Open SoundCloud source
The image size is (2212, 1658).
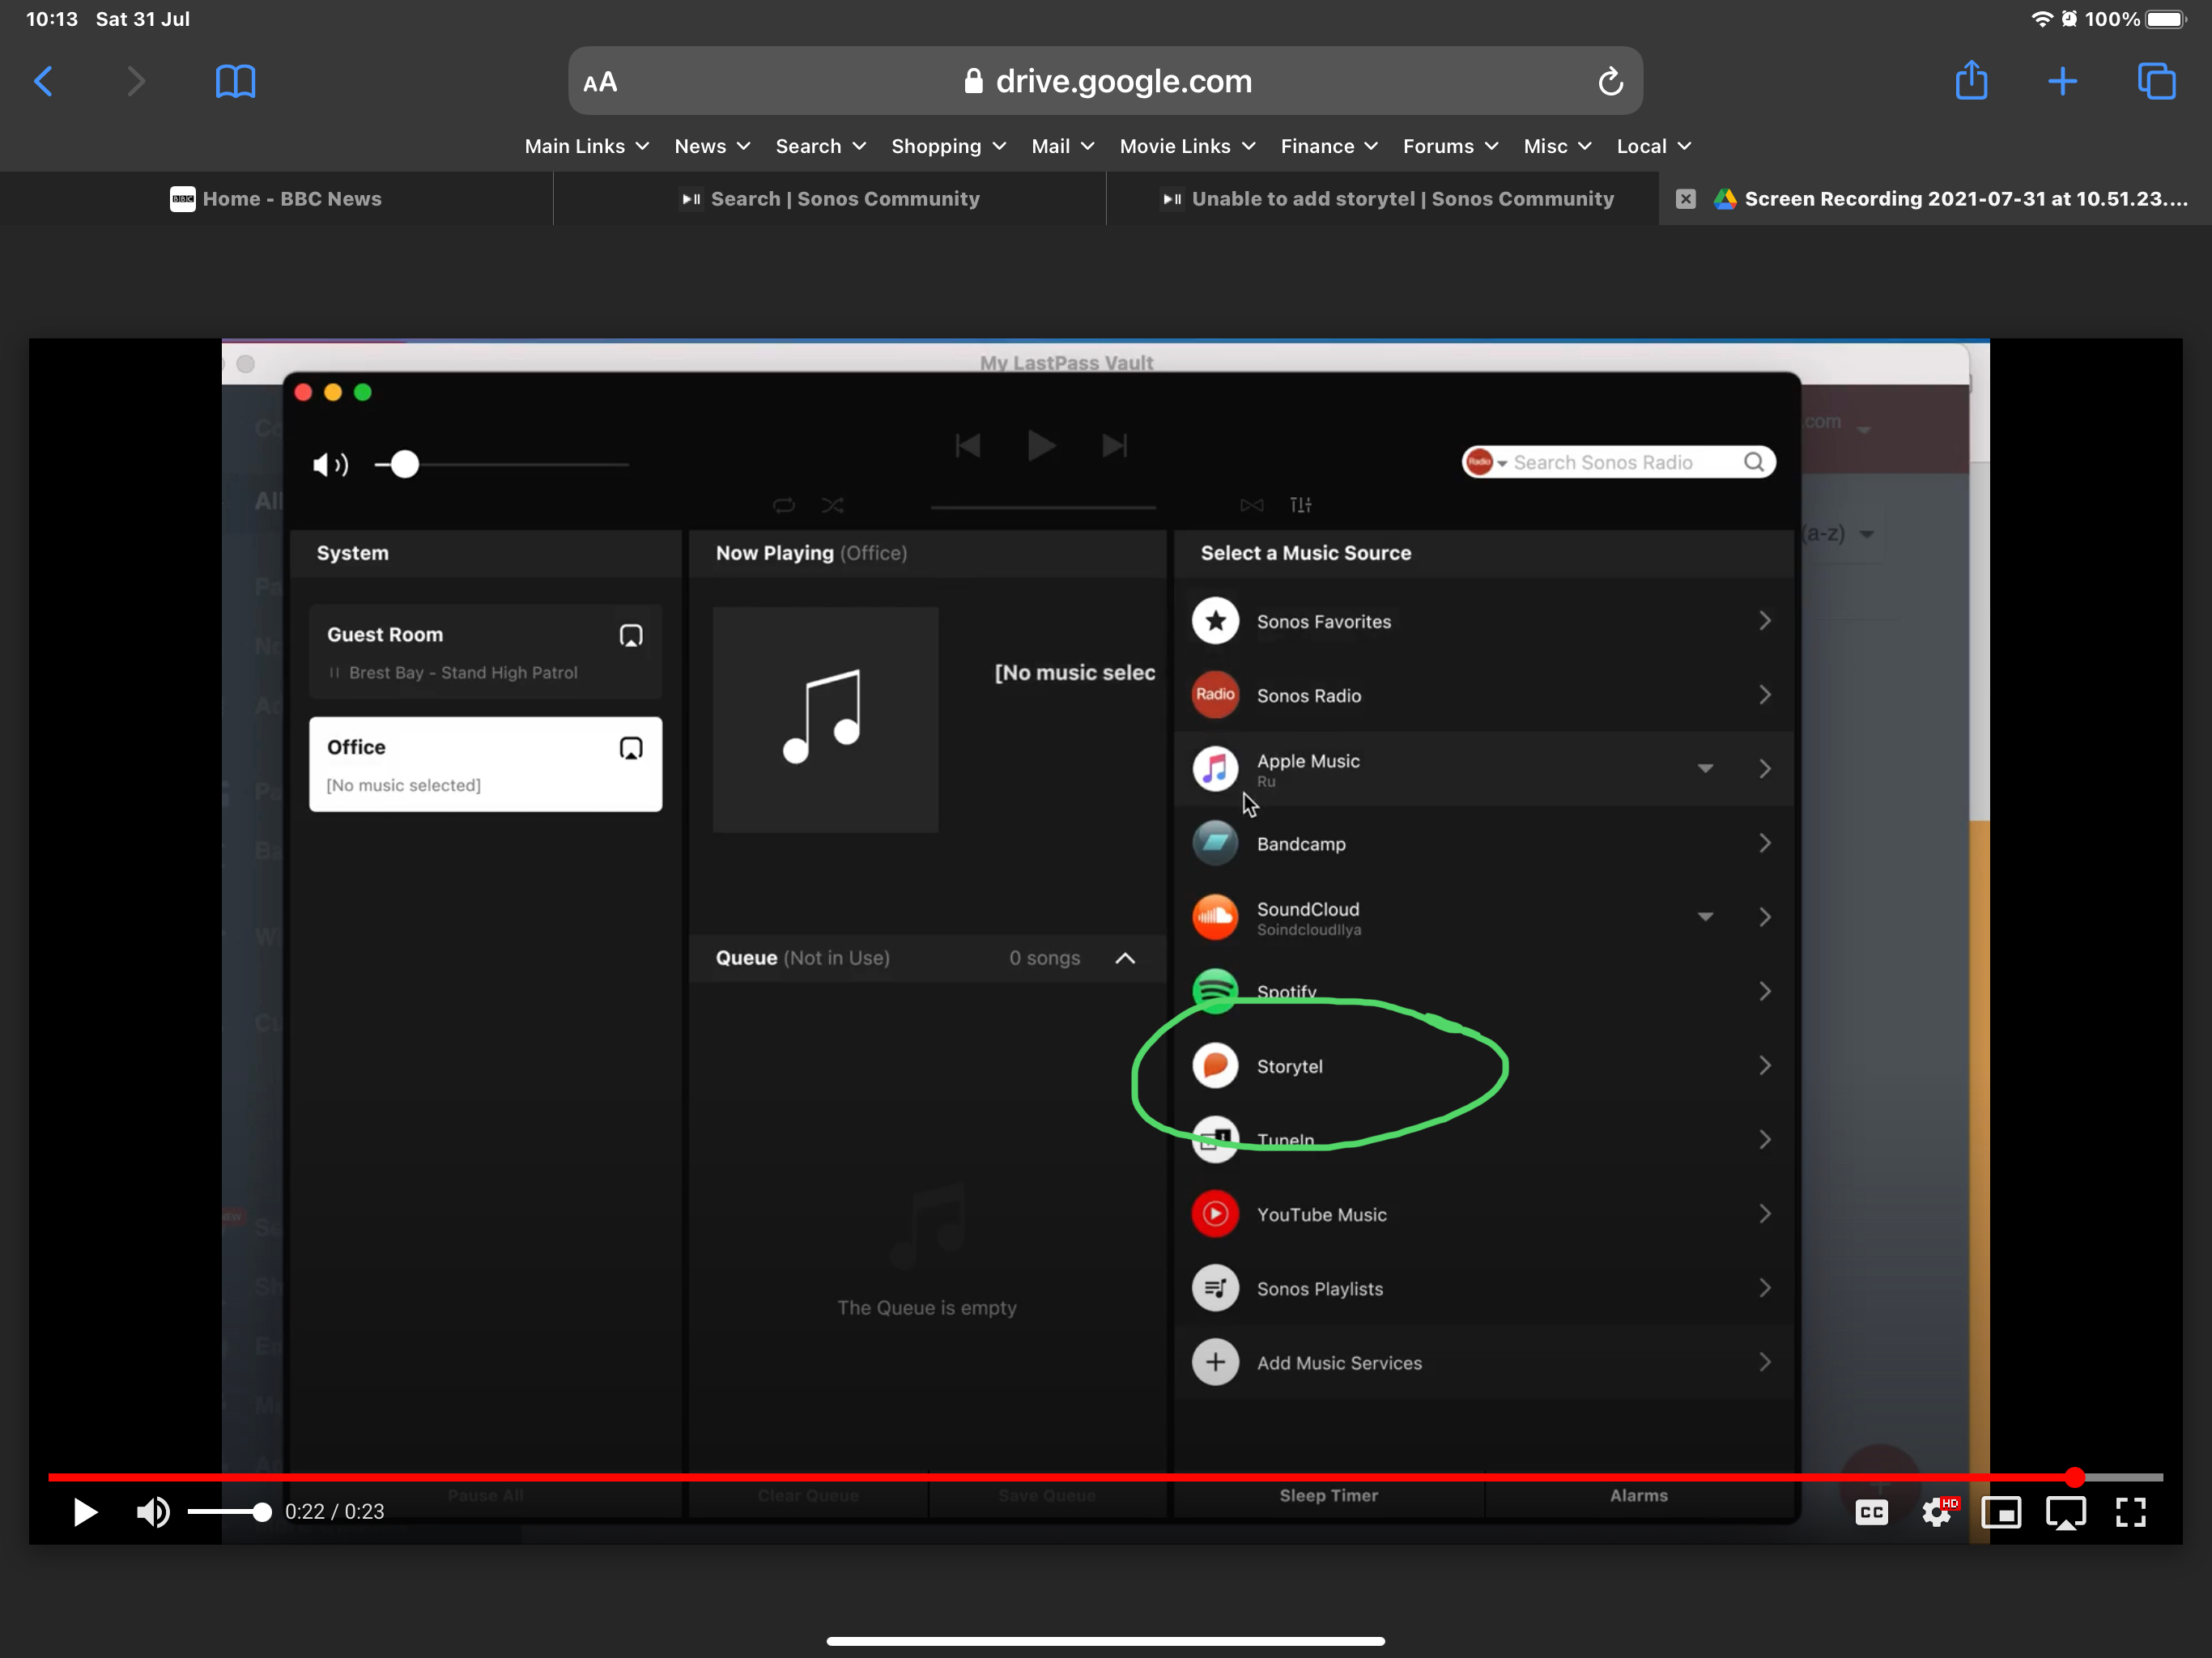(1483, 917)
